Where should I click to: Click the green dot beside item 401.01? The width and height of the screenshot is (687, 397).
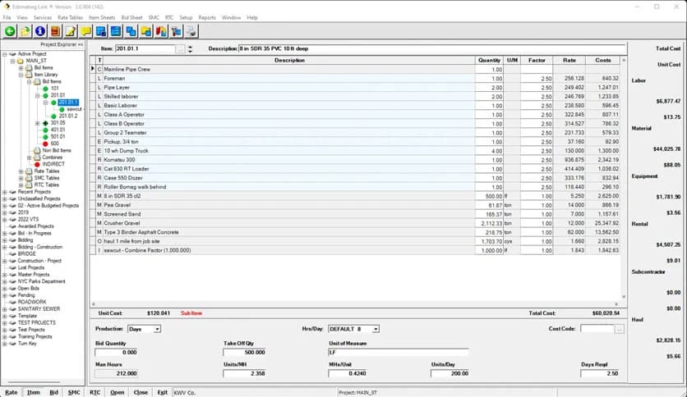pos(45,130)
